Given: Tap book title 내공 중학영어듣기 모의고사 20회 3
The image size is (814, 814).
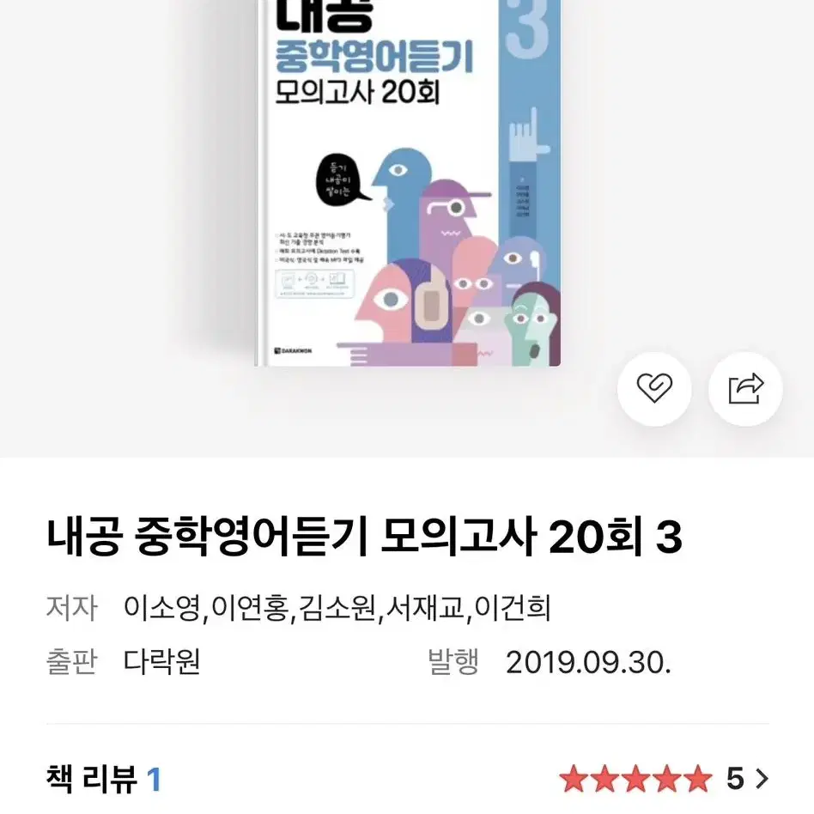Looking at the screenshot, I should pyautogui.click(x=364, y=537).
